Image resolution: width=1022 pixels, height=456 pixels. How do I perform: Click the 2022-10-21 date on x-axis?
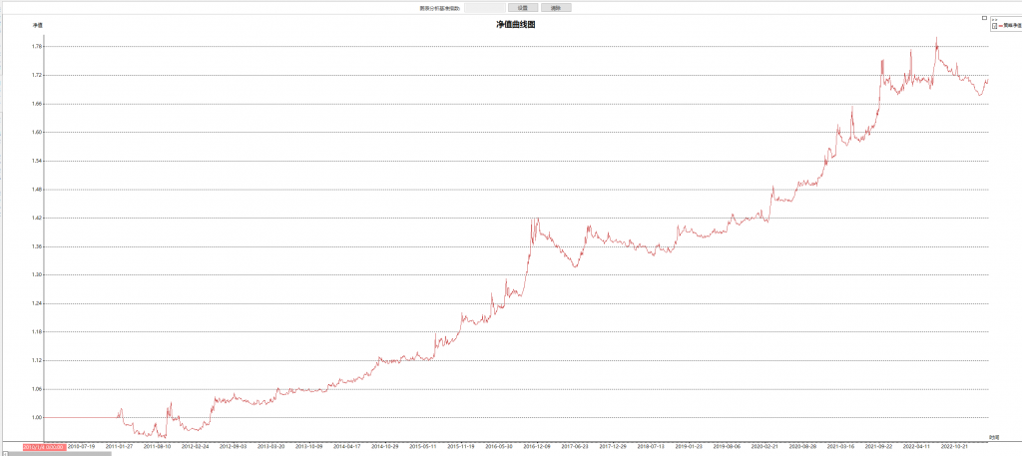click(x=955, y=447)
